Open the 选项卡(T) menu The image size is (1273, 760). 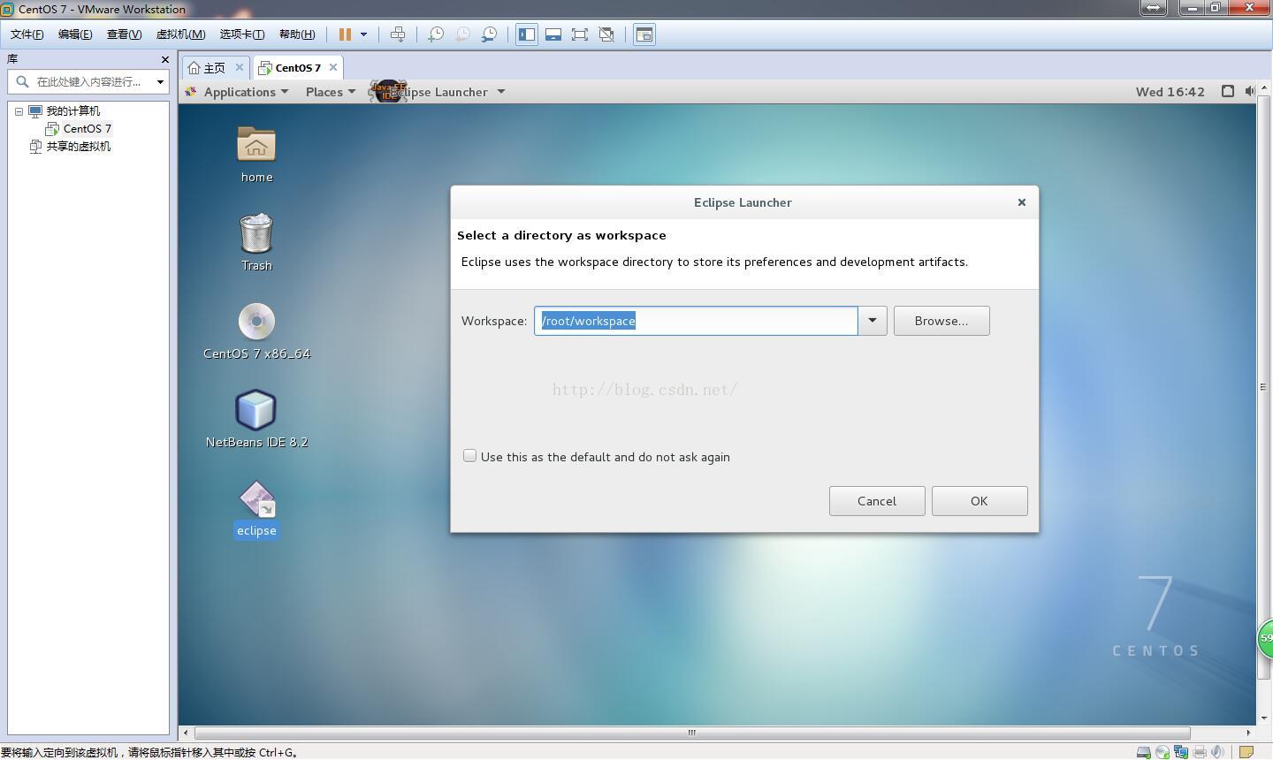[x=242, y=34]
